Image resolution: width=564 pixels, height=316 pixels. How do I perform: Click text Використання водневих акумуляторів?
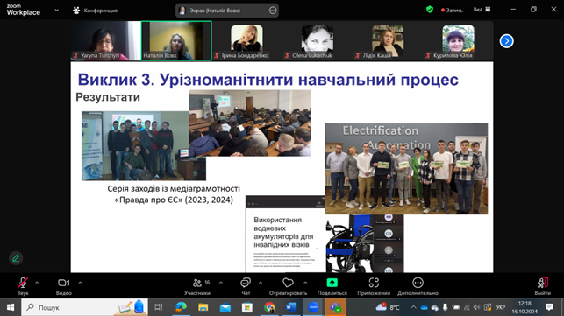283,232
